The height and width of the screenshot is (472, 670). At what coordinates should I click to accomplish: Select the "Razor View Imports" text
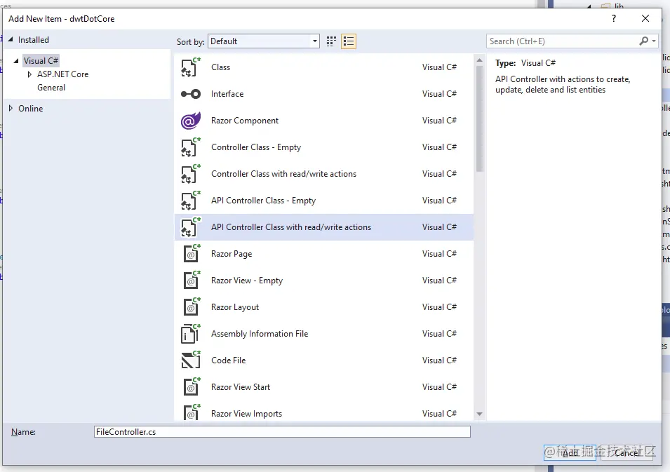(246, 414)
